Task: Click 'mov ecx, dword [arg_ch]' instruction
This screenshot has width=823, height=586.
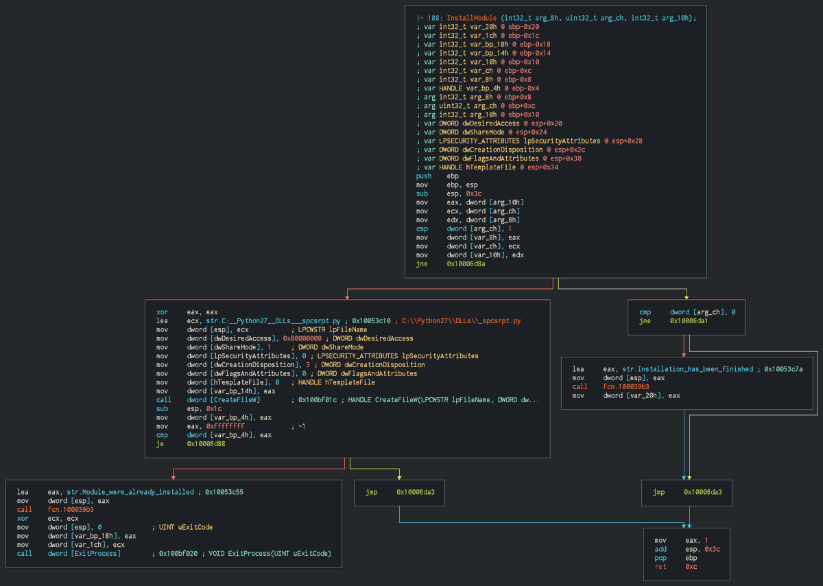Action: click(468, 211)
